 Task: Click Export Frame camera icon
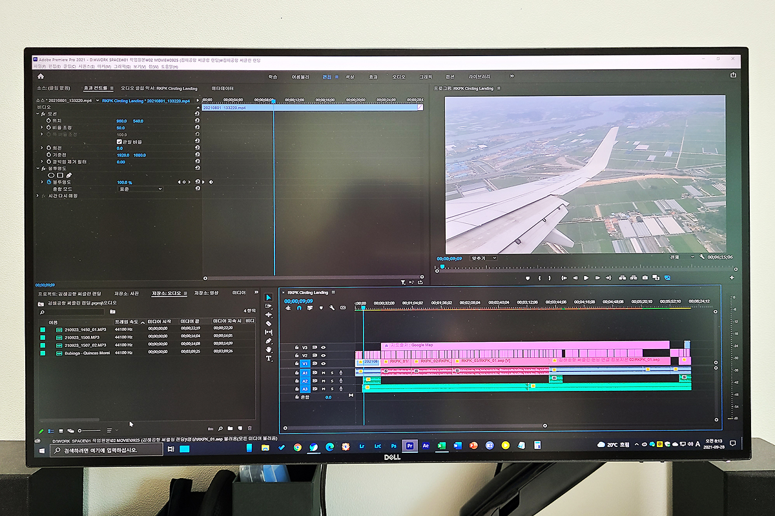pyautogui.click(x=645, y=277)
